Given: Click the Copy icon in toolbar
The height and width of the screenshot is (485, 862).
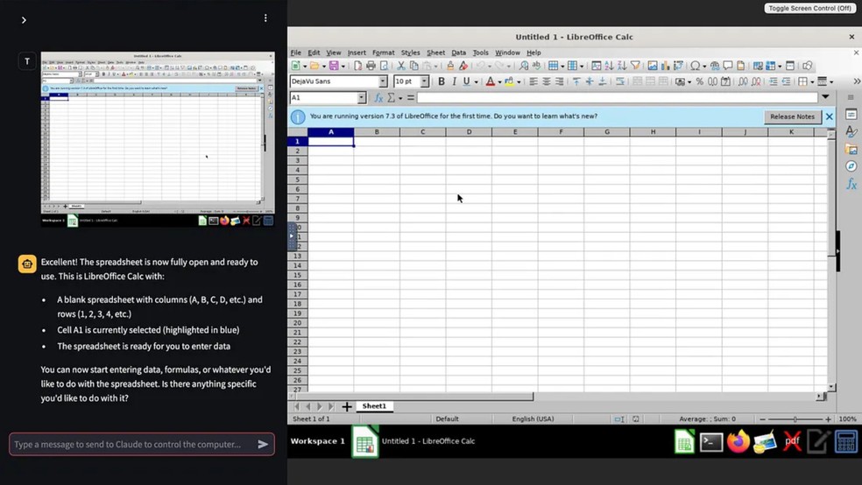Looking at the screenshot, I should click(414, 66).
